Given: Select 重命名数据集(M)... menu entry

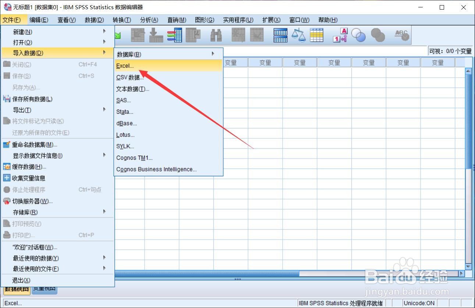Looking at the screenshot, I should (x=58, y=145).
